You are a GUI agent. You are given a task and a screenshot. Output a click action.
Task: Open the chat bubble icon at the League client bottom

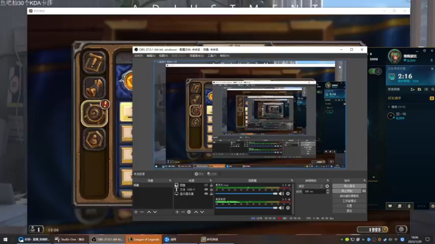390,206
